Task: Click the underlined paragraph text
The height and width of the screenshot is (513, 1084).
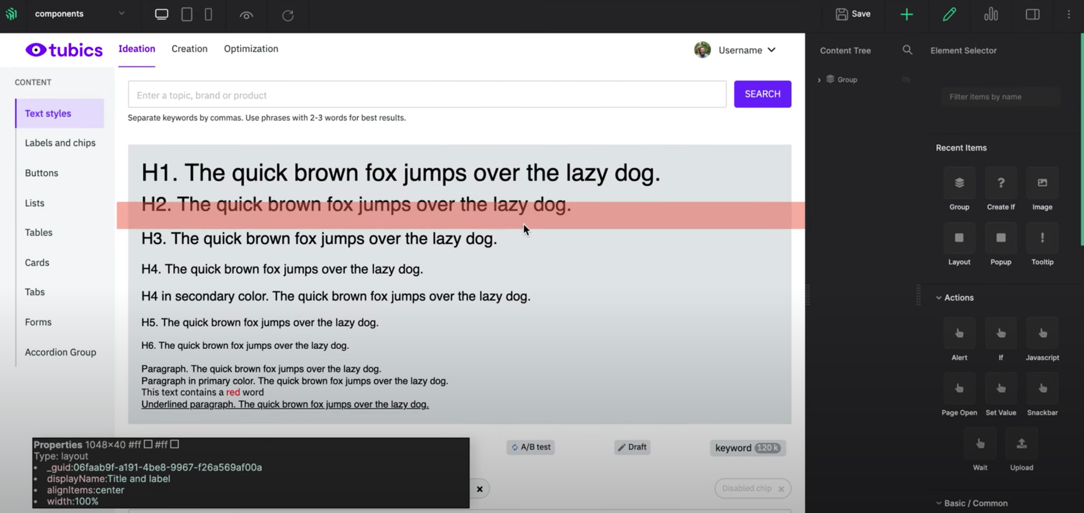Action: (285, 405)
